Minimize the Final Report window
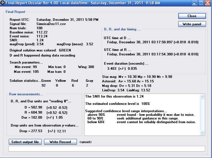Viewport: 212px width, 158px height. click(x=195, y=3)
